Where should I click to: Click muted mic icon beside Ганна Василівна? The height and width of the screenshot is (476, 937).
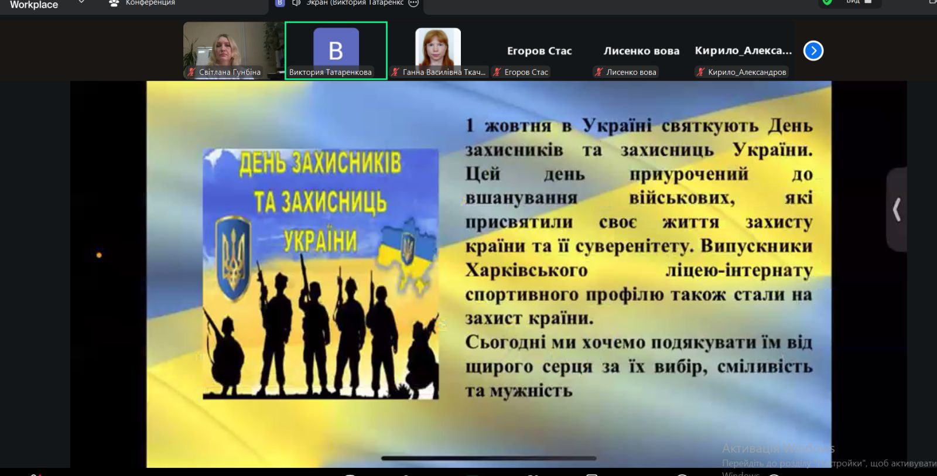(395, 72)
